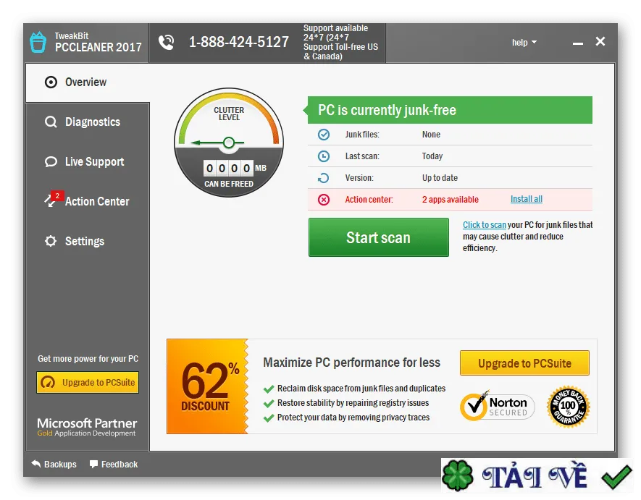Switch to the Diagnostics section

tap(88, 122)
